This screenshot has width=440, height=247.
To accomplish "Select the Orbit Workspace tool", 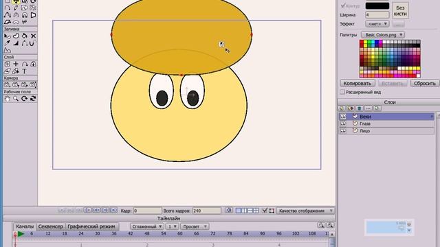I will point(33,99).
